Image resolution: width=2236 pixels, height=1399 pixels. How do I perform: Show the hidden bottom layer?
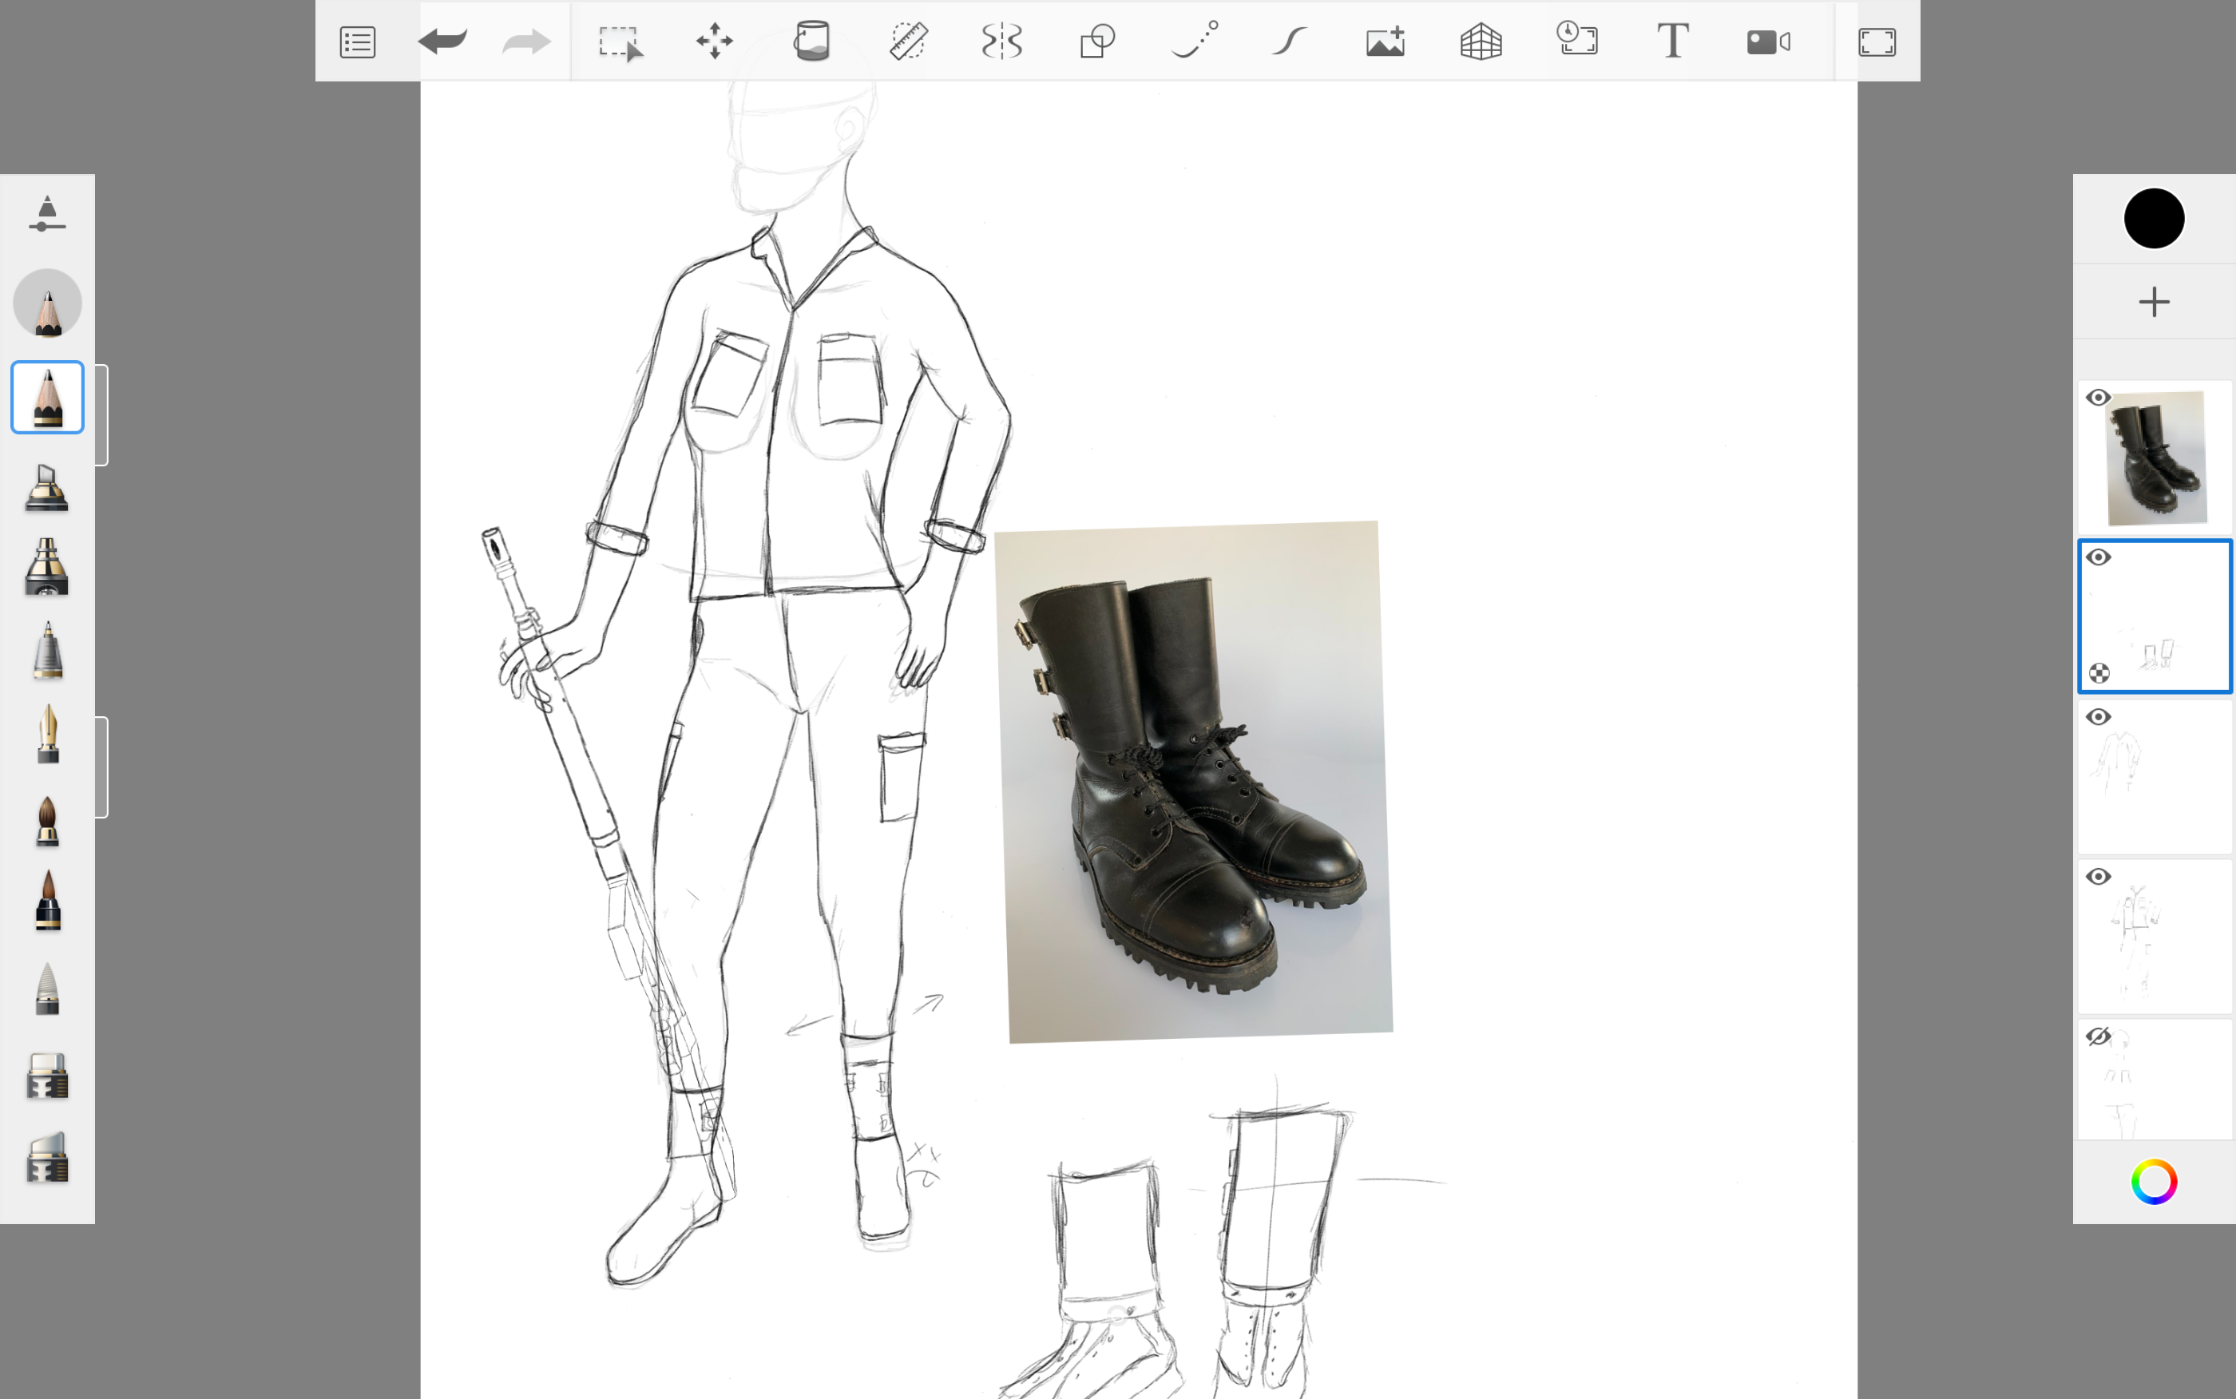pos(2097,1036)
